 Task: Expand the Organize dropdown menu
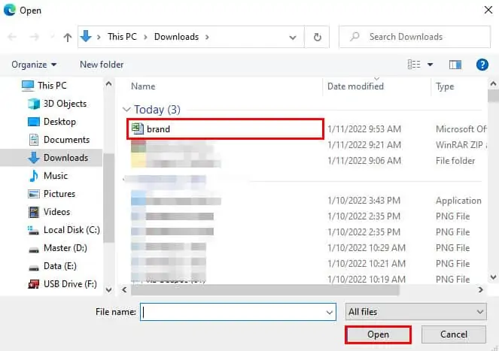click(34, 65)
